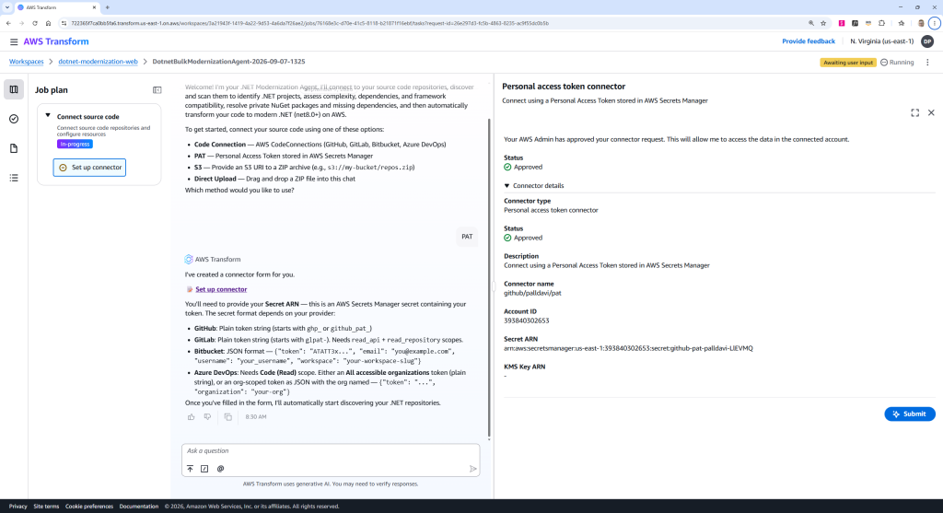The width and height of the screenshot is (943, 513).
Task: Collapse the Connect source code step
Action: tap(48, 115)
